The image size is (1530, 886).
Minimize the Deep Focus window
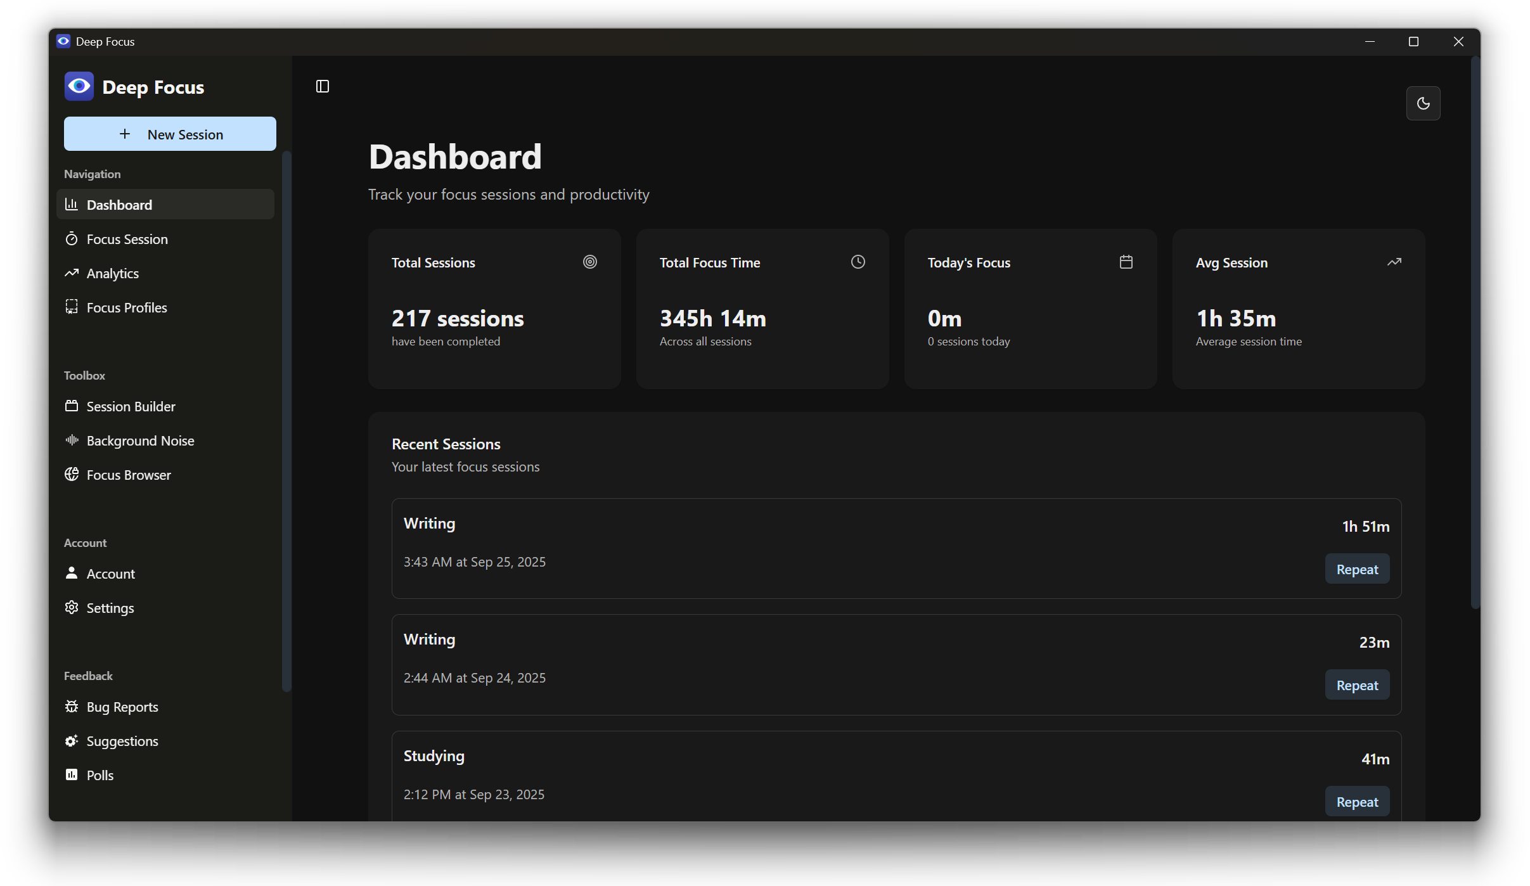tap(1370, 41)
